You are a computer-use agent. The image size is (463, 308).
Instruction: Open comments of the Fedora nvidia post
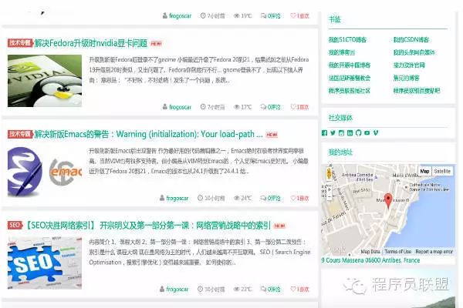270,107
